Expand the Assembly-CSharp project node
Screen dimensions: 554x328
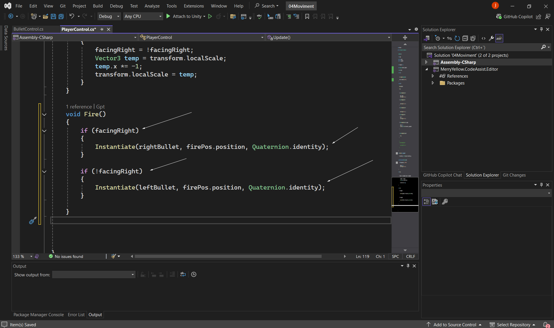(426, 62)
